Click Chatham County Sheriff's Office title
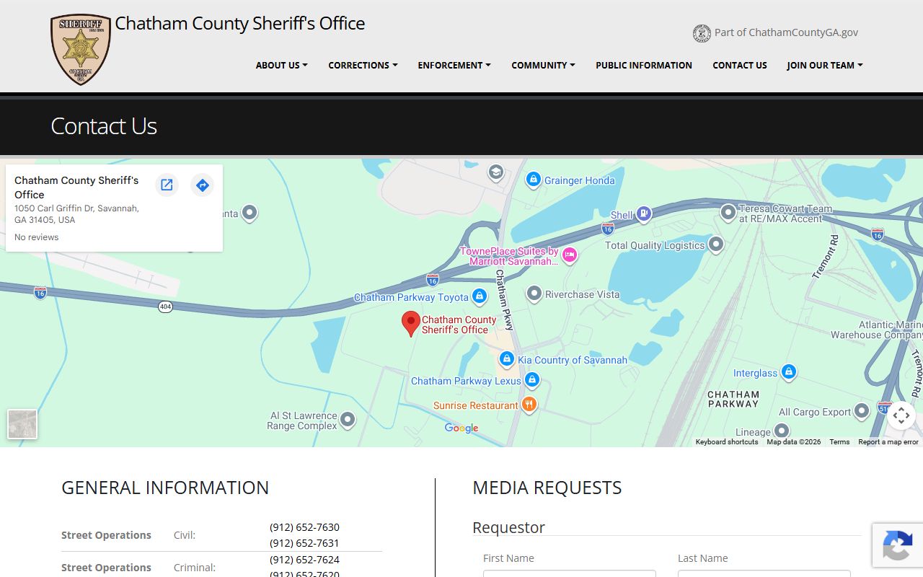 coord(240,23)
